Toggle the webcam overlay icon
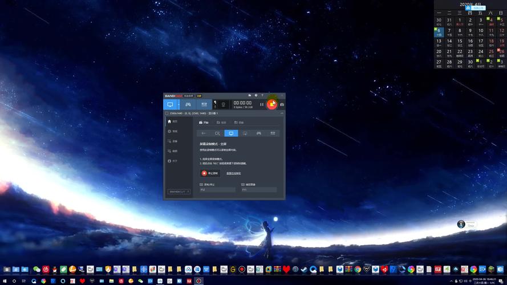This screenshot has width=507, height=285. coord(223,104)
